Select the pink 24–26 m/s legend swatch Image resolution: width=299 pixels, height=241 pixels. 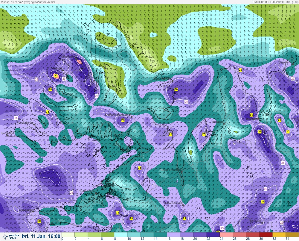pos(226,234)
